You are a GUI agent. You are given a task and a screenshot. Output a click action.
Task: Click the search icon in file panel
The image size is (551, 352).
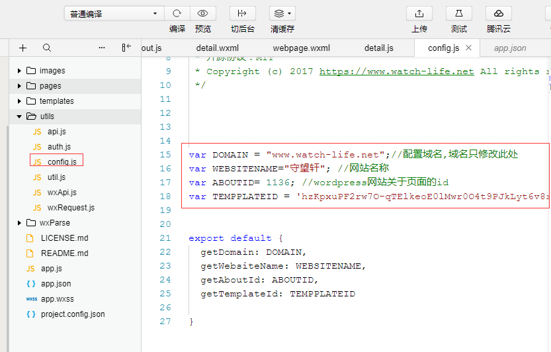point(47,48)
